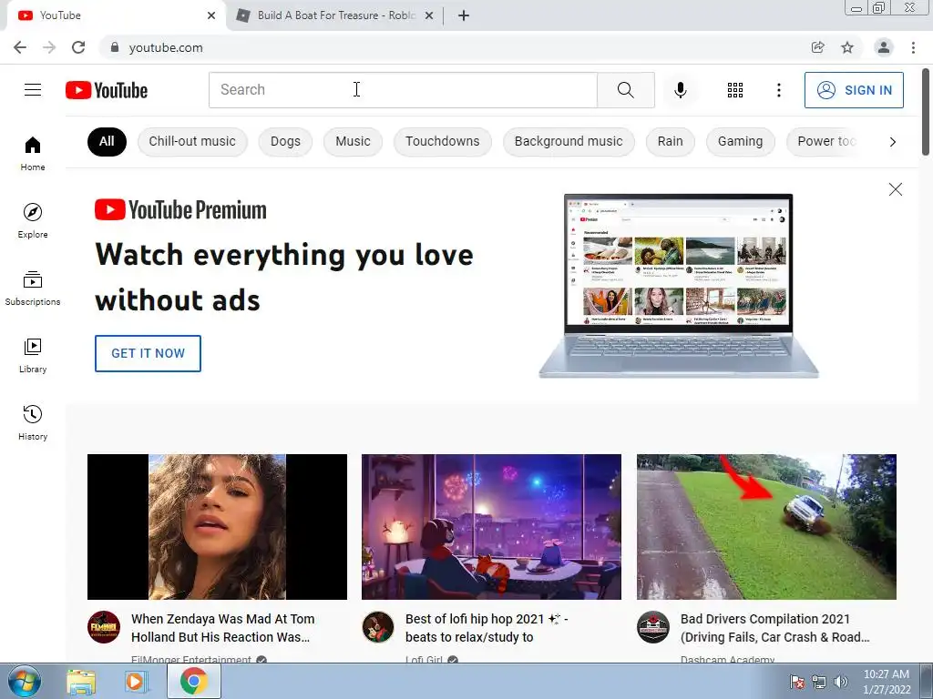Image resolution: width=933 pixels, height=699 pixels.
Task: Reload the page
Action: point(78,47)
